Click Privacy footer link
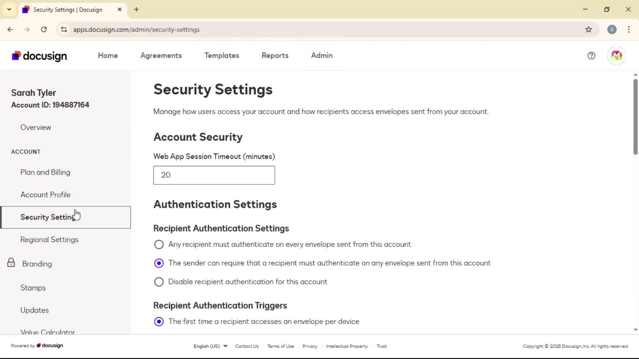This screenshot has height=359, width=639. (x=310, y=346)
